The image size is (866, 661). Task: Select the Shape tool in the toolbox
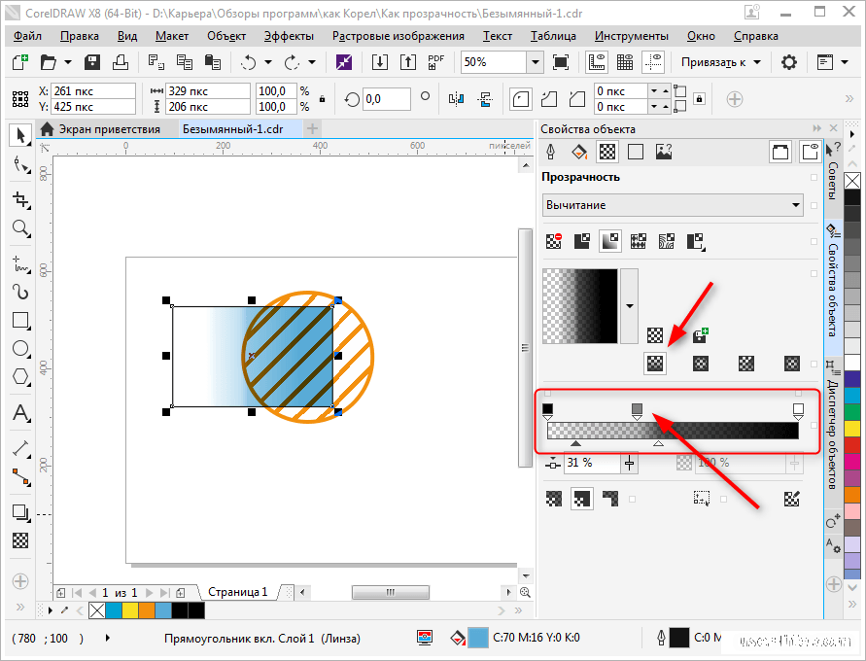click(21, 164)
